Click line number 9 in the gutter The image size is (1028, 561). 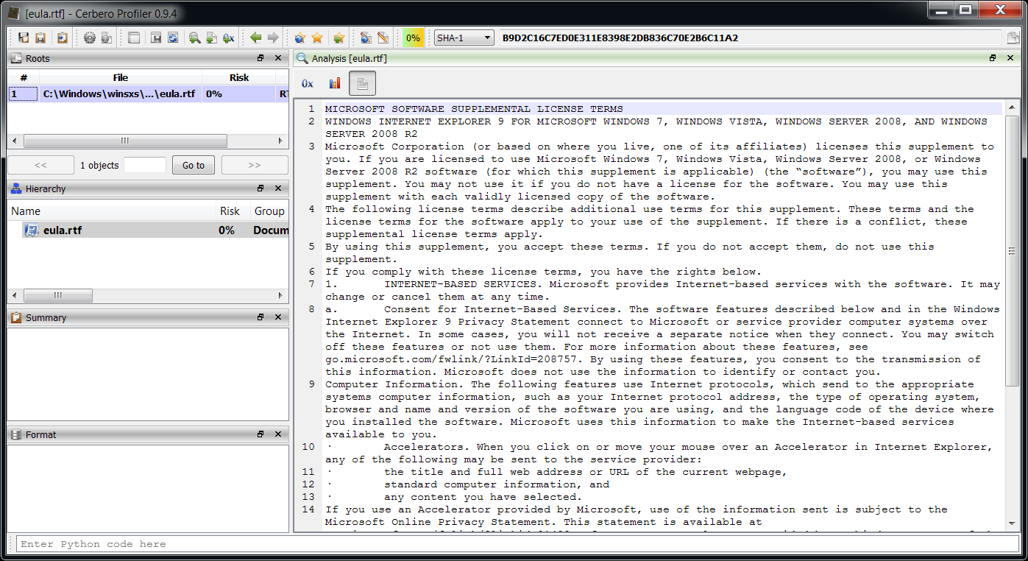(x=311, y=384)
